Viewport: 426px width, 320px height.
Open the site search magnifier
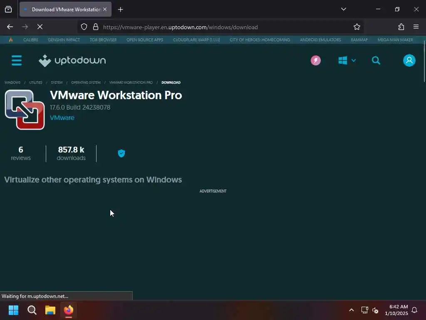(x=376, y=60)
